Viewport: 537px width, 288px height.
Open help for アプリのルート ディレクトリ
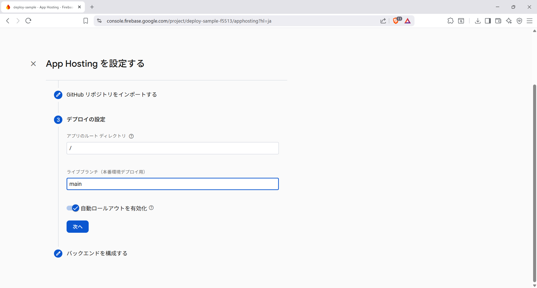click(x=131, y=136)
